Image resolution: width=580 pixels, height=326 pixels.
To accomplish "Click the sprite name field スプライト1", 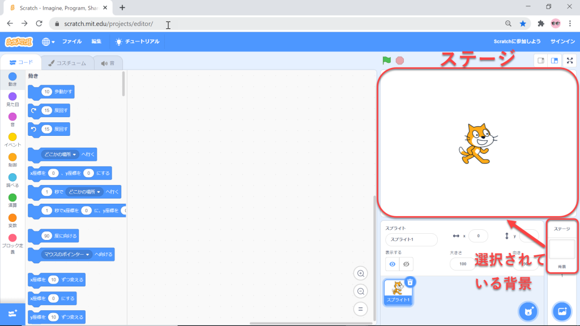I will point(411,239).
